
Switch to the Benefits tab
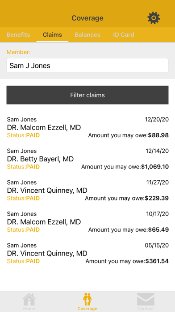(18, 35)
